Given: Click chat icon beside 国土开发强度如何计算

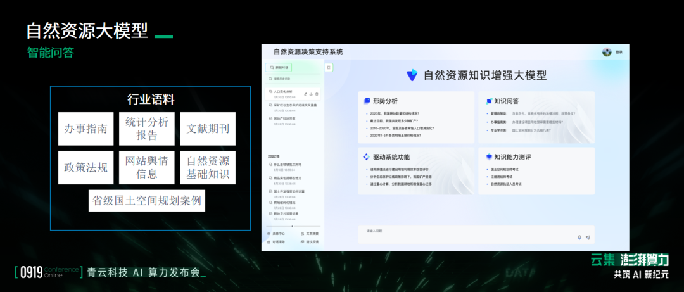Looking at the screenshot, I should tap(270, 192).
